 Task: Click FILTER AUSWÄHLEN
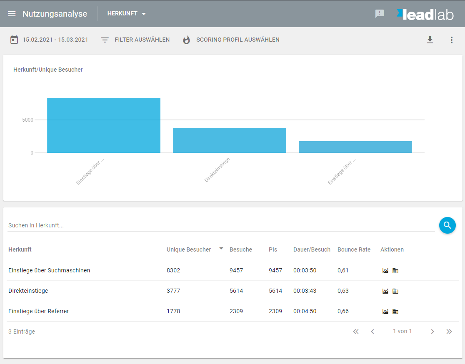pos(142,40)
